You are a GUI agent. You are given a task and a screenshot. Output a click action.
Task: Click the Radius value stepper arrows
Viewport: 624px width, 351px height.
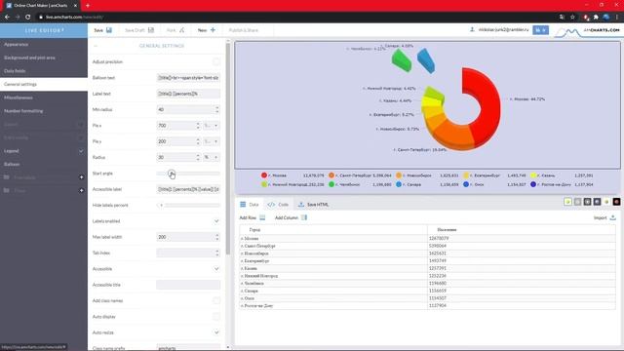[198, 157]
